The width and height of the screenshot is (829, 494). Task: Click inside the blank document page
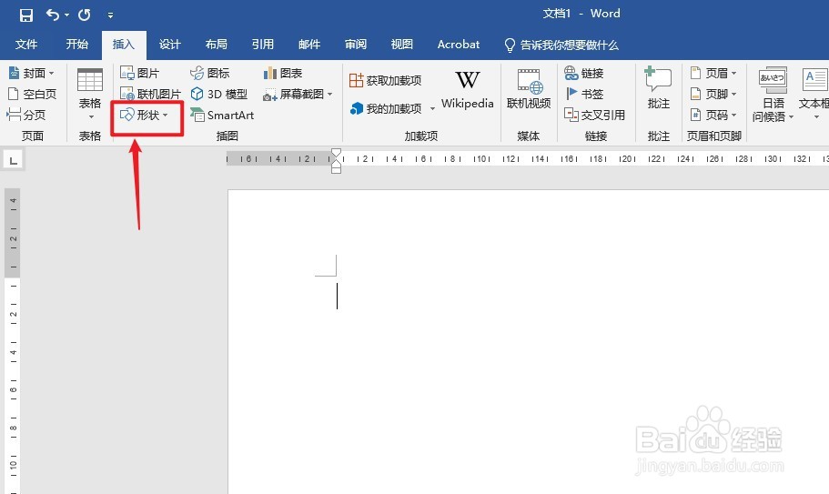(528, 341)
